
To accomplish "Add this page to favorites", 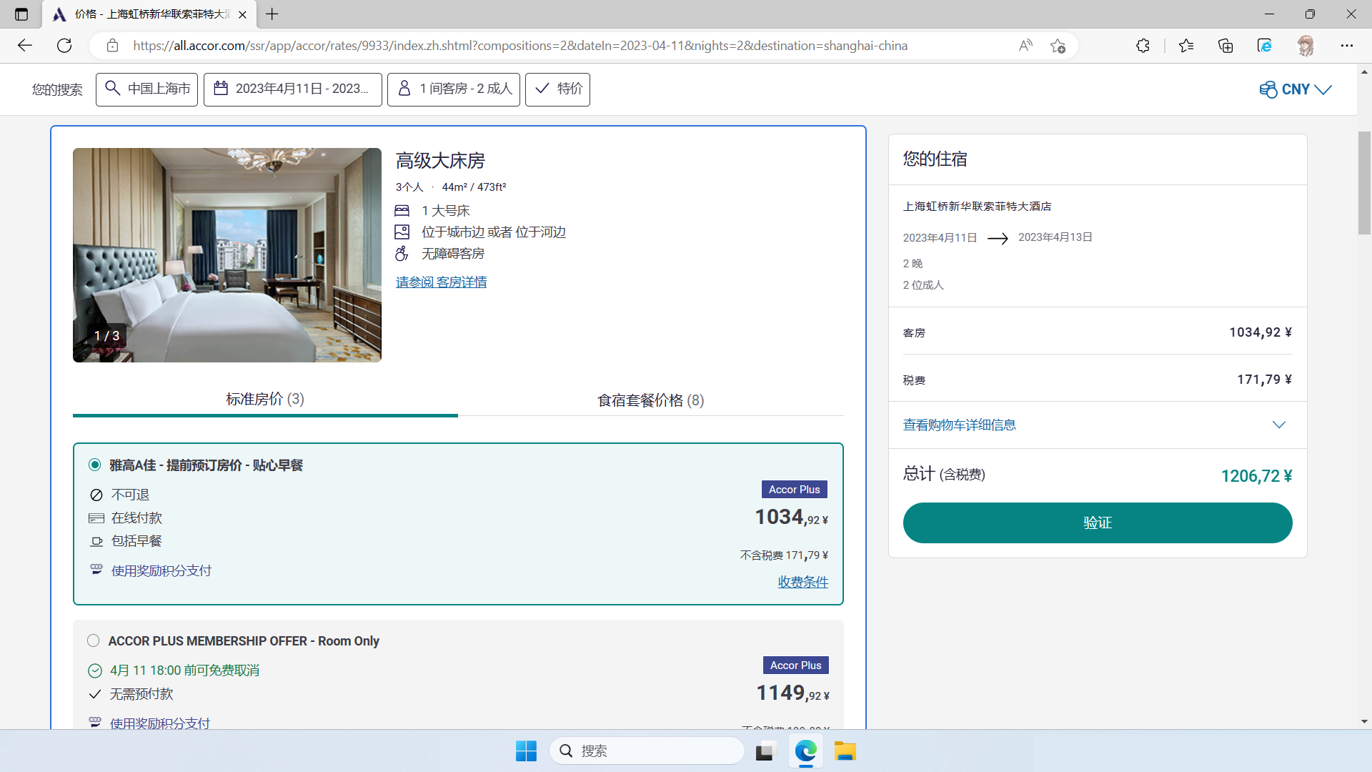I will 1058,46.
